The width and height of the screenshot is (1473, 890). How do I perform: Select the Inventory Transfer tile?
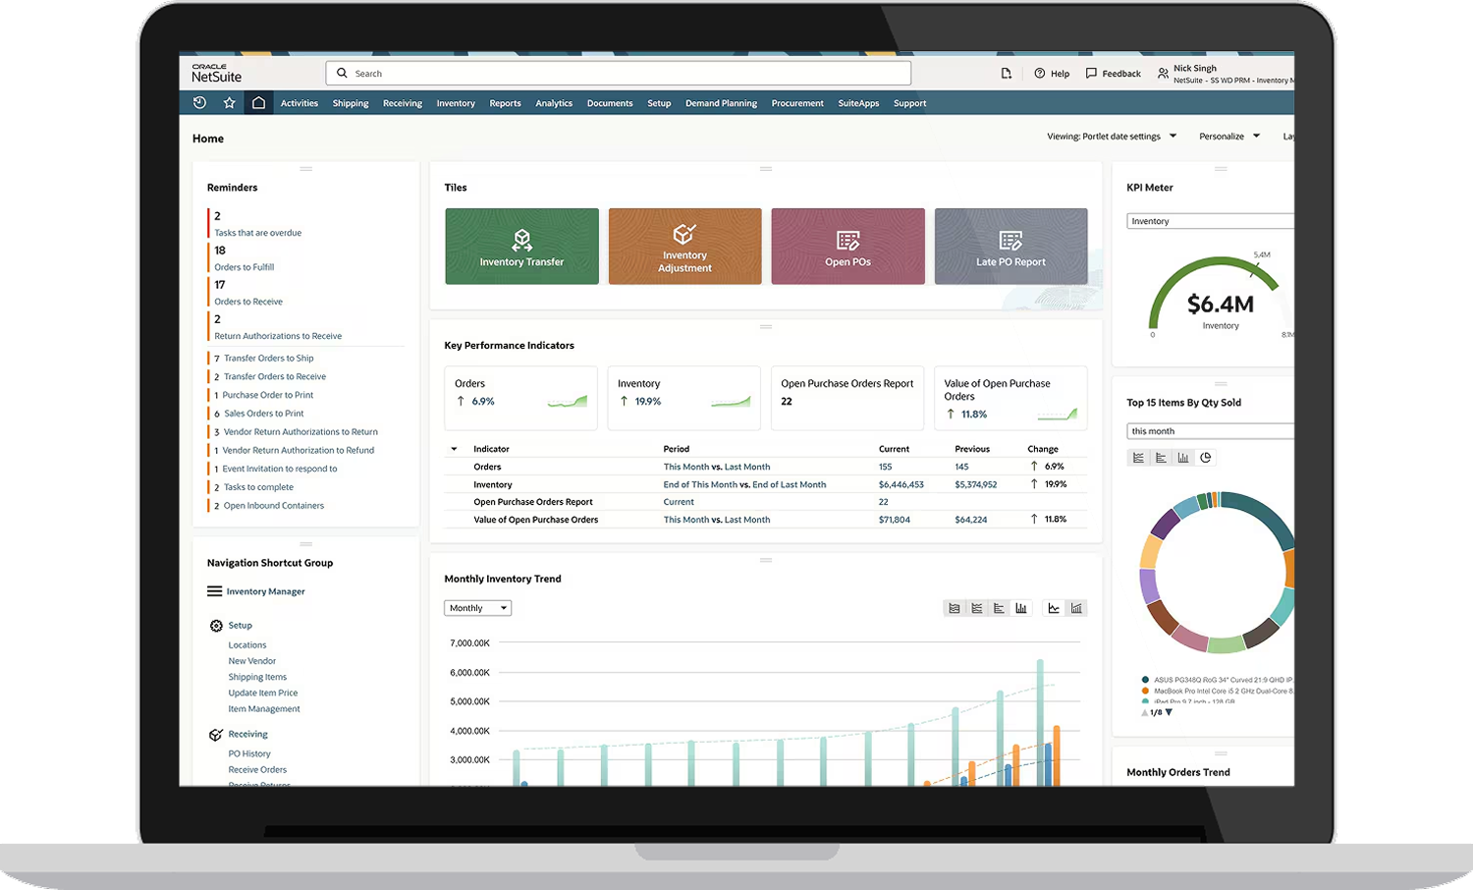(521, 246)
